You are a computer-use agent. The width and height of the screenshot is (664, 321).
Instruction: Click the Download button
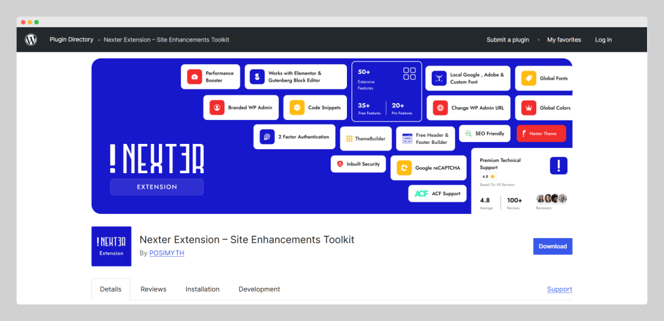click(x=552, y=246)
